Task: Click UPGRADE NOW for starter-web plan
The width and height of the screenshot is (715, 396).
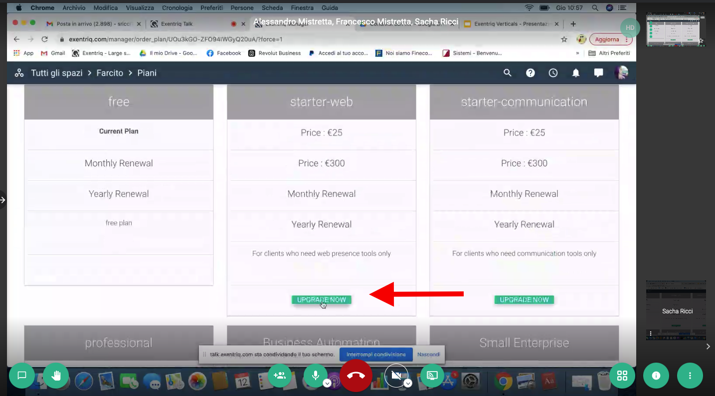Action: [322, 300]
